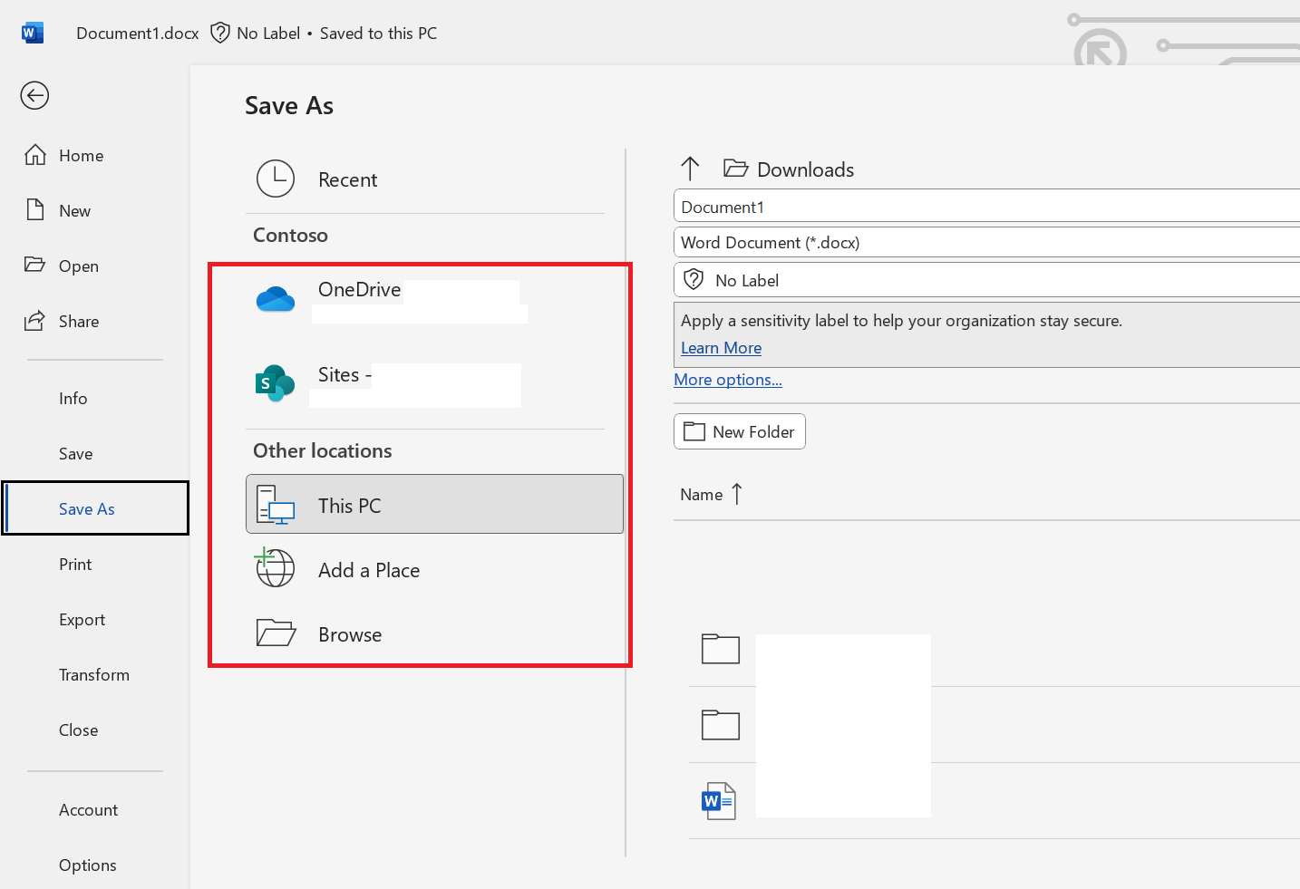Click the New Folder button
Screen dimensions: 1300x889
(740, 431)
